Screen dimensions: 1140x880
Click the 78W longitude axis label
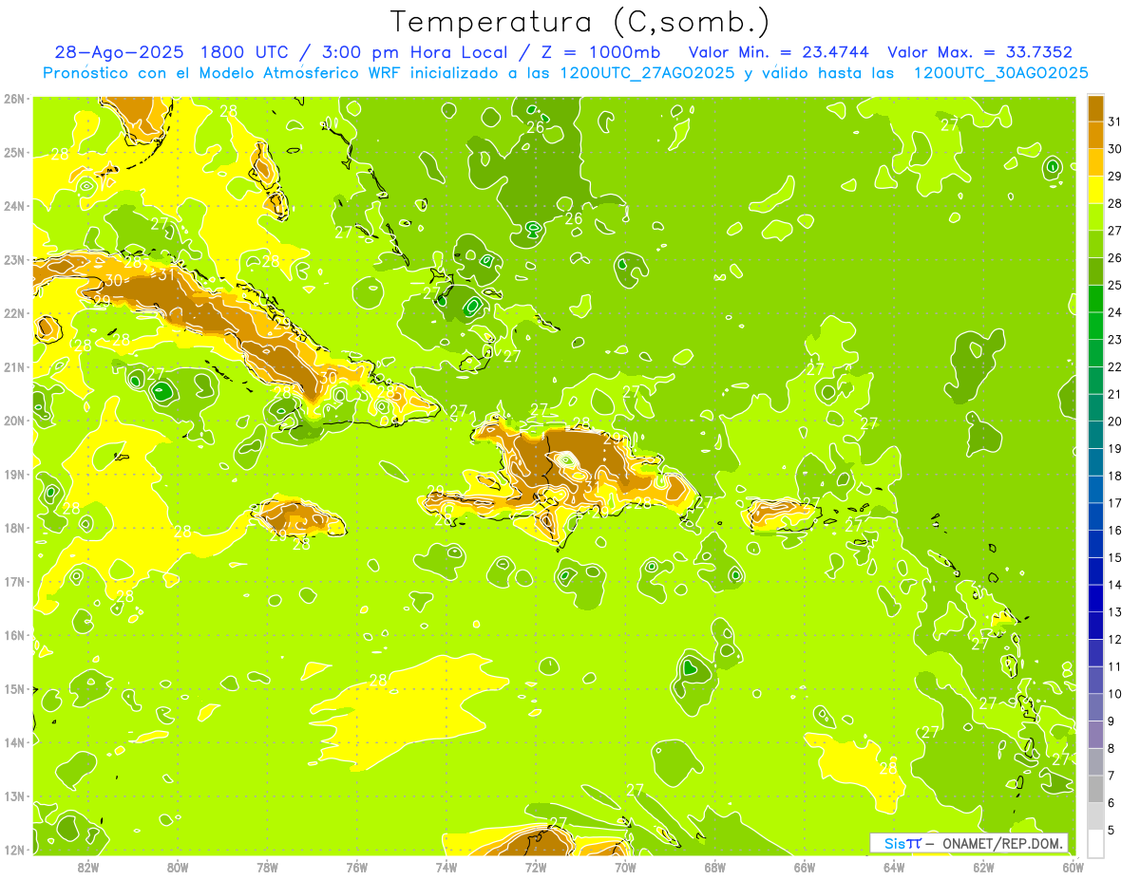(267, 867)
